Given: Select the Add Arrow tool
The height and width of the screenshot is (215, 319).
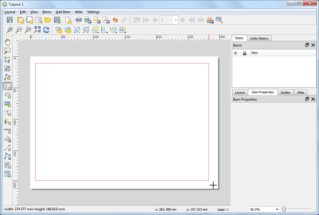Looking at the screenshot, I should pos(7,147).
